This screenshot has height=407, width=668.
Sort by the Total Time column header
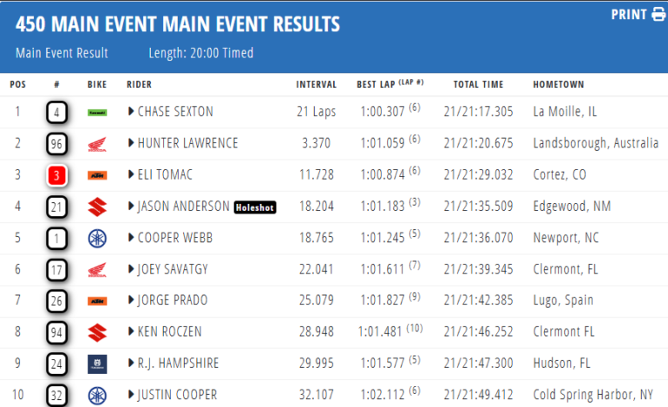(478, 85)
